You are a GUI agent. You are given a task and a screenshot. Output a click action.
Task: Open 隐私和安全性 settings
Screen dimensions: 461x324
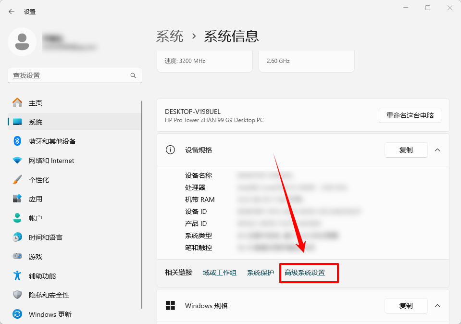75,295
